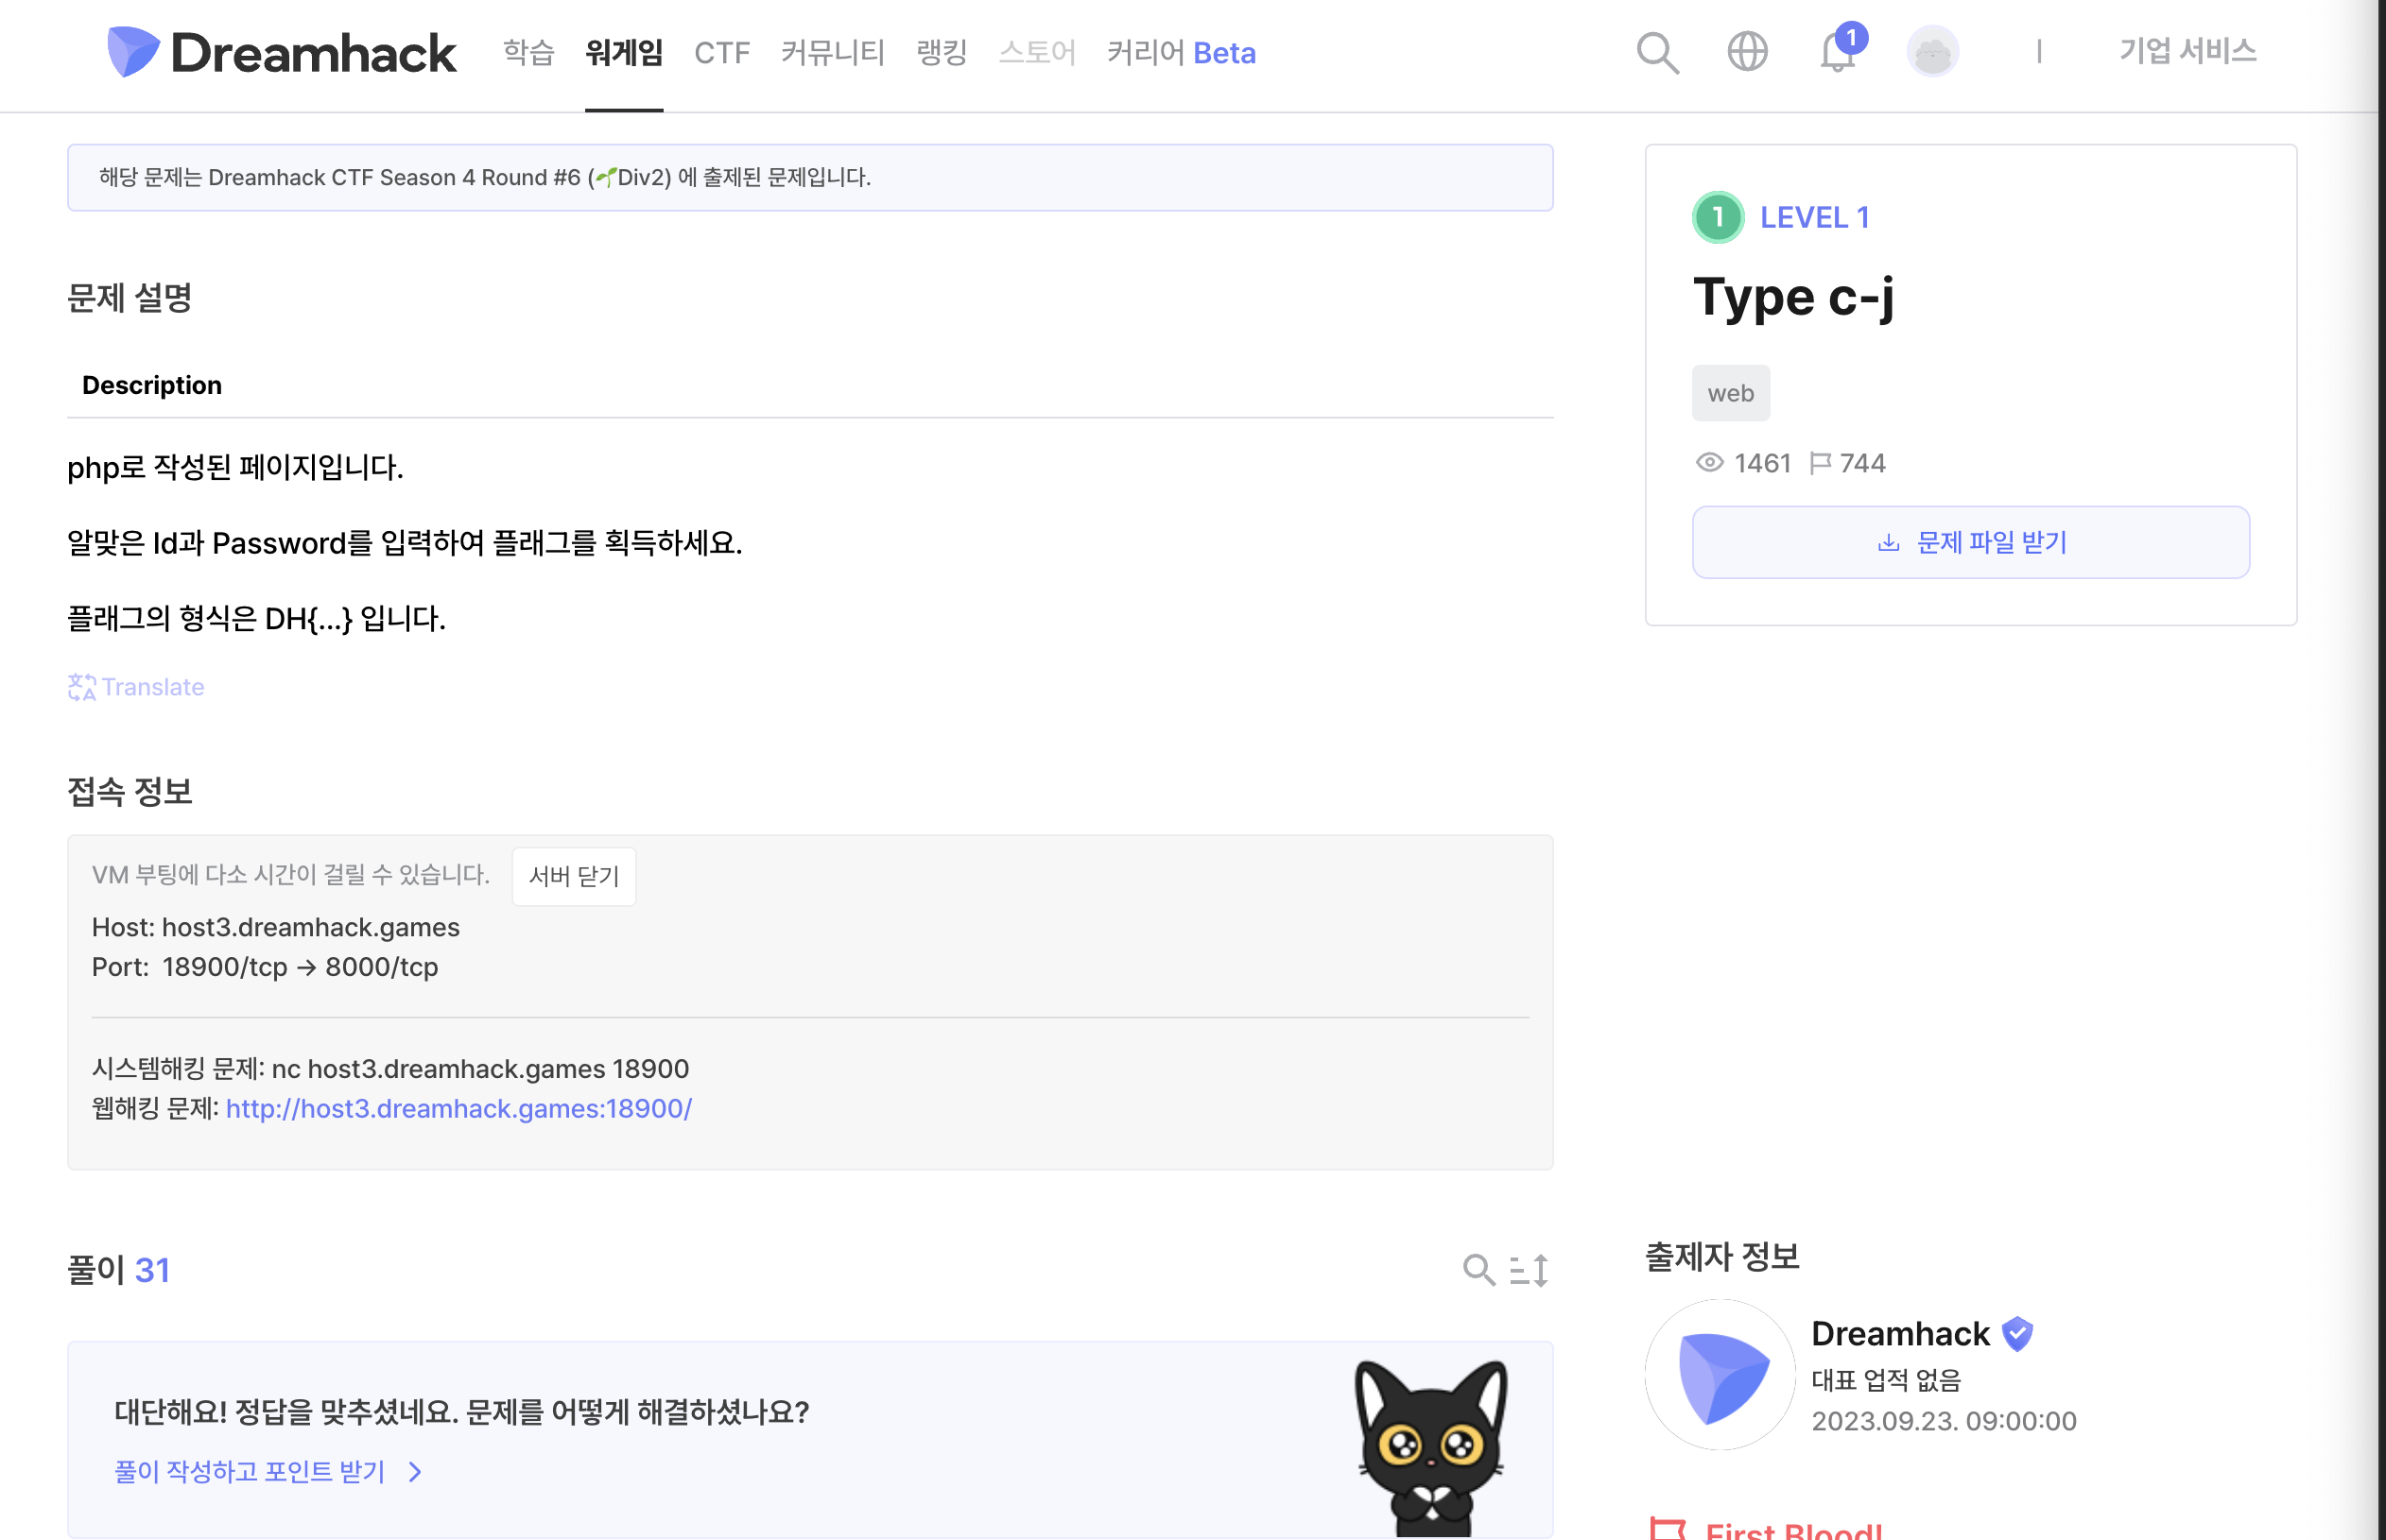Viewport: 2386px width, 1540px height.
Task: Search solutions with the magnifier icon
Action: 1478,1270
